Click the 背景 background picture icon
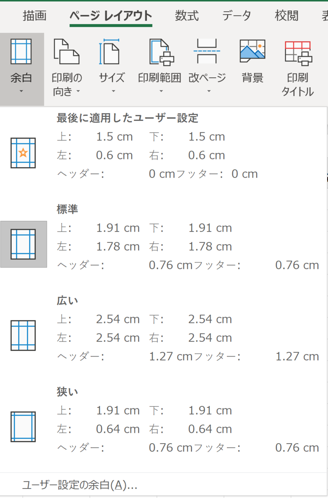Image resolution: width=328 pixels, height=498 pixels. [x=253, y=51]
